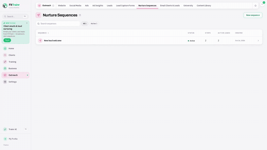Screen dimensions: 267x150
Task: Open My Profile
Action: tap(15, 139)
